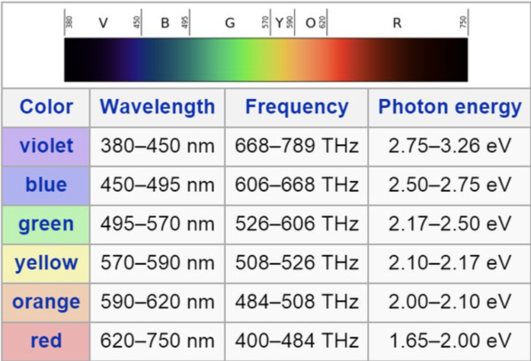Click the G label on the spectrum bar

pyautogui.click(x=230, y=23)
